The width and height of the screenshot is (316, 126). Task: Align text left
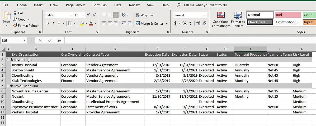pyautogui.click(x=104, y=23)
